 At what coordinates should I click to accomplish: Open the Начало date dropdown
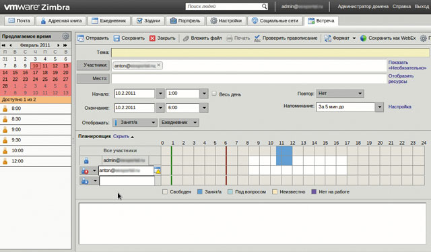tap(160, 94)
